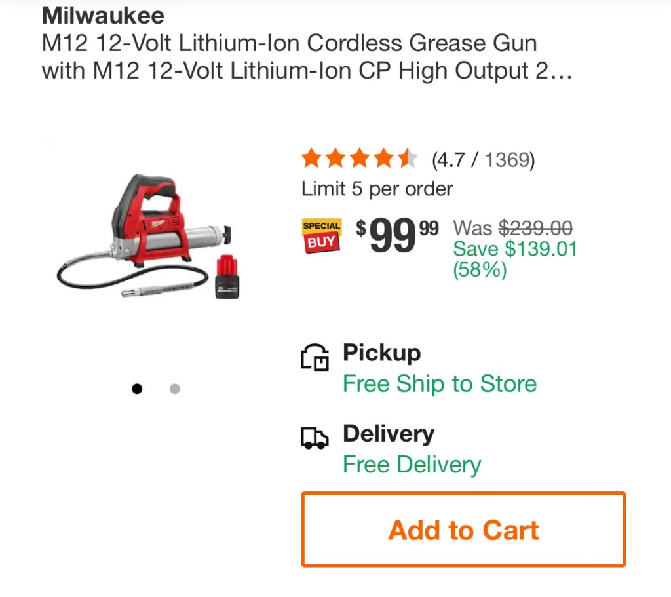Click the Add to Cart button
The width and height of the screenshot is (671, 597).
pos(463,530)
